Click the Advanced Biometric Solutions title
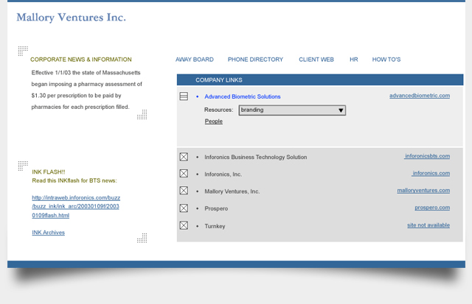Viewport: 472px width, 304px height. pyautogui.click(x=243, y=96)
